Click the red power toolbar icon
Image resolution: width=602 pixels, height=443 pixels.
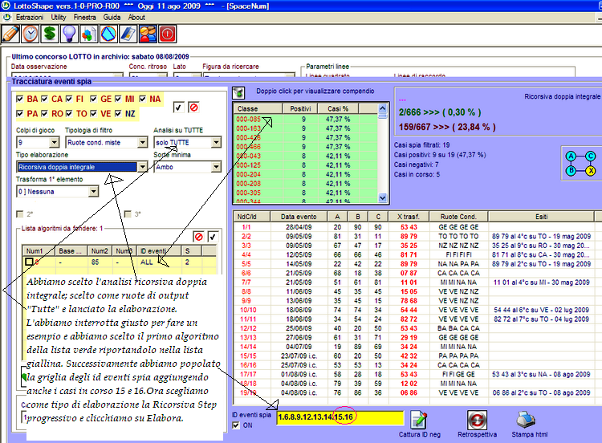168,34
